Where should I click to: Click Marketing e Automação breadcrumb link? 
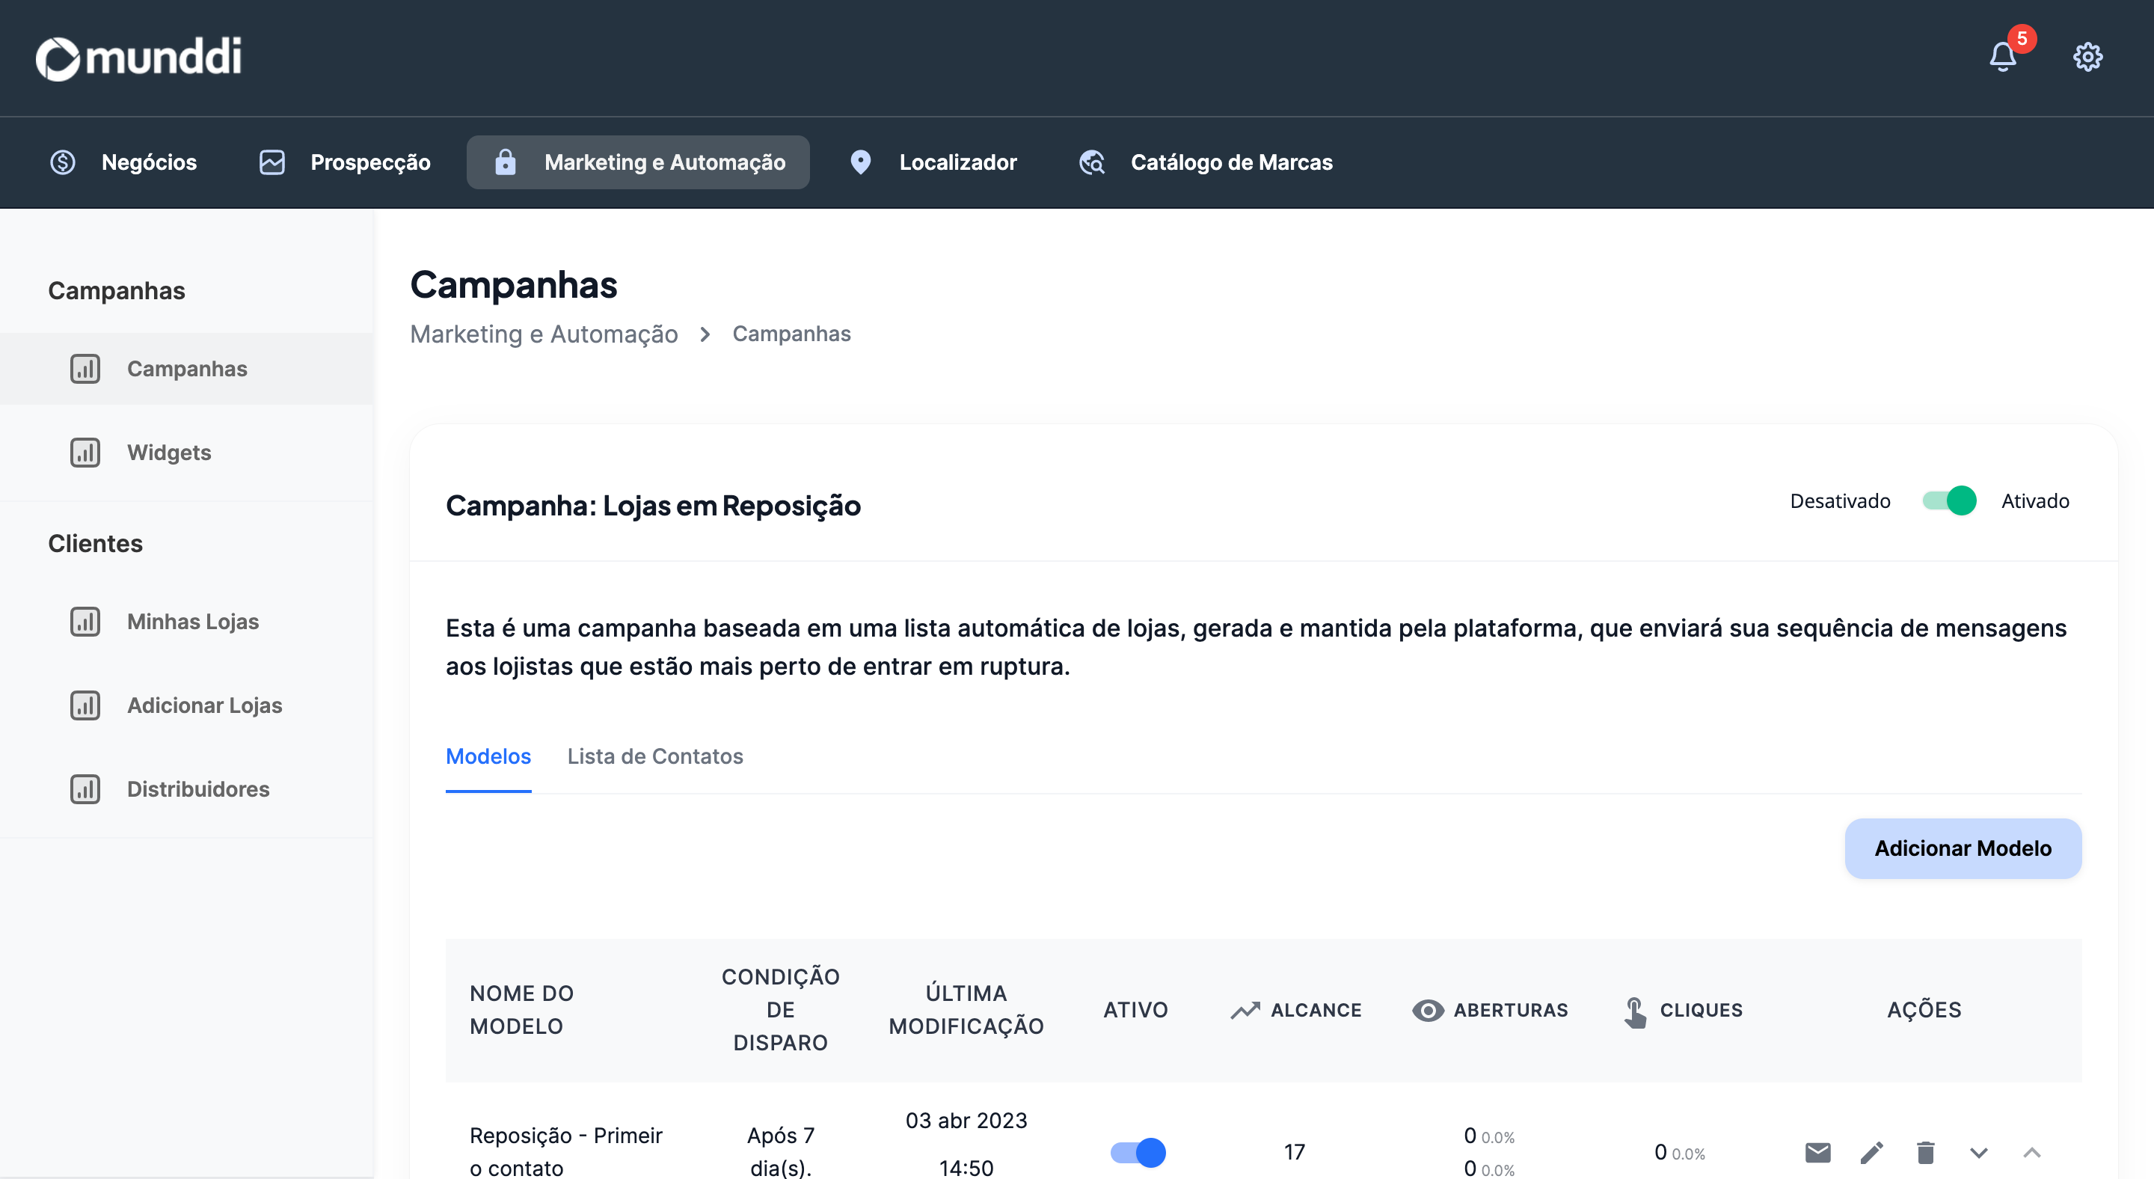point(544,334)
